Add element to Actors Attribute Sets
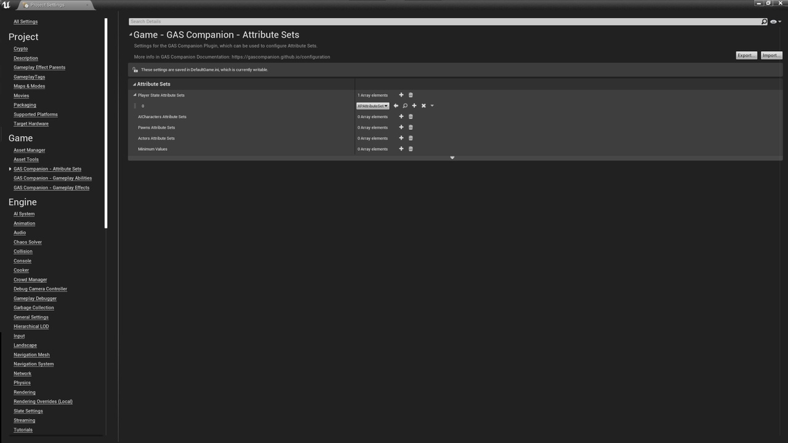The image size is (788, 443). pyautogui.click(x=401, y=138)
